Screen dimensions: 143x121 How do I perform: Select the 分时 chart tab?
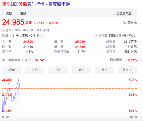coord(12,70)
